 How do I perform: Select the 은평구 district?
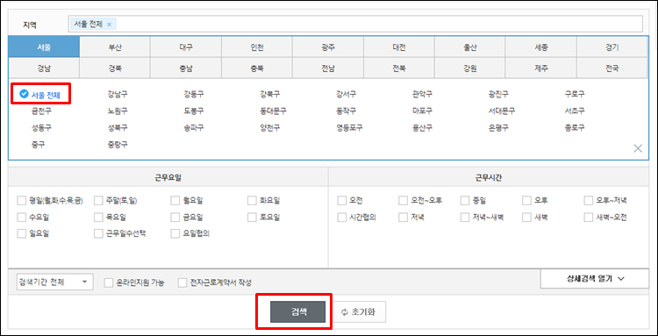point(498,128)
